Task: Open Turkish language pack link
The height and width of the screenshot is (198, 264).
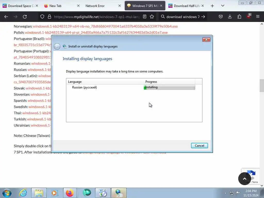Action: 39,119
